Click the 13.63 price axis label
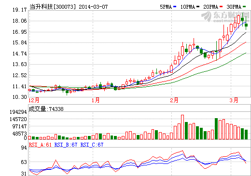Screen dimensions: 251x176 pos(20,64)
